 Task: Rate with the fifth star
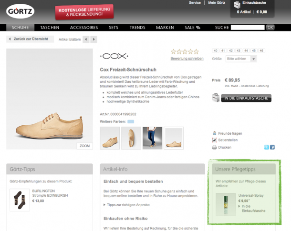[196, 51]
